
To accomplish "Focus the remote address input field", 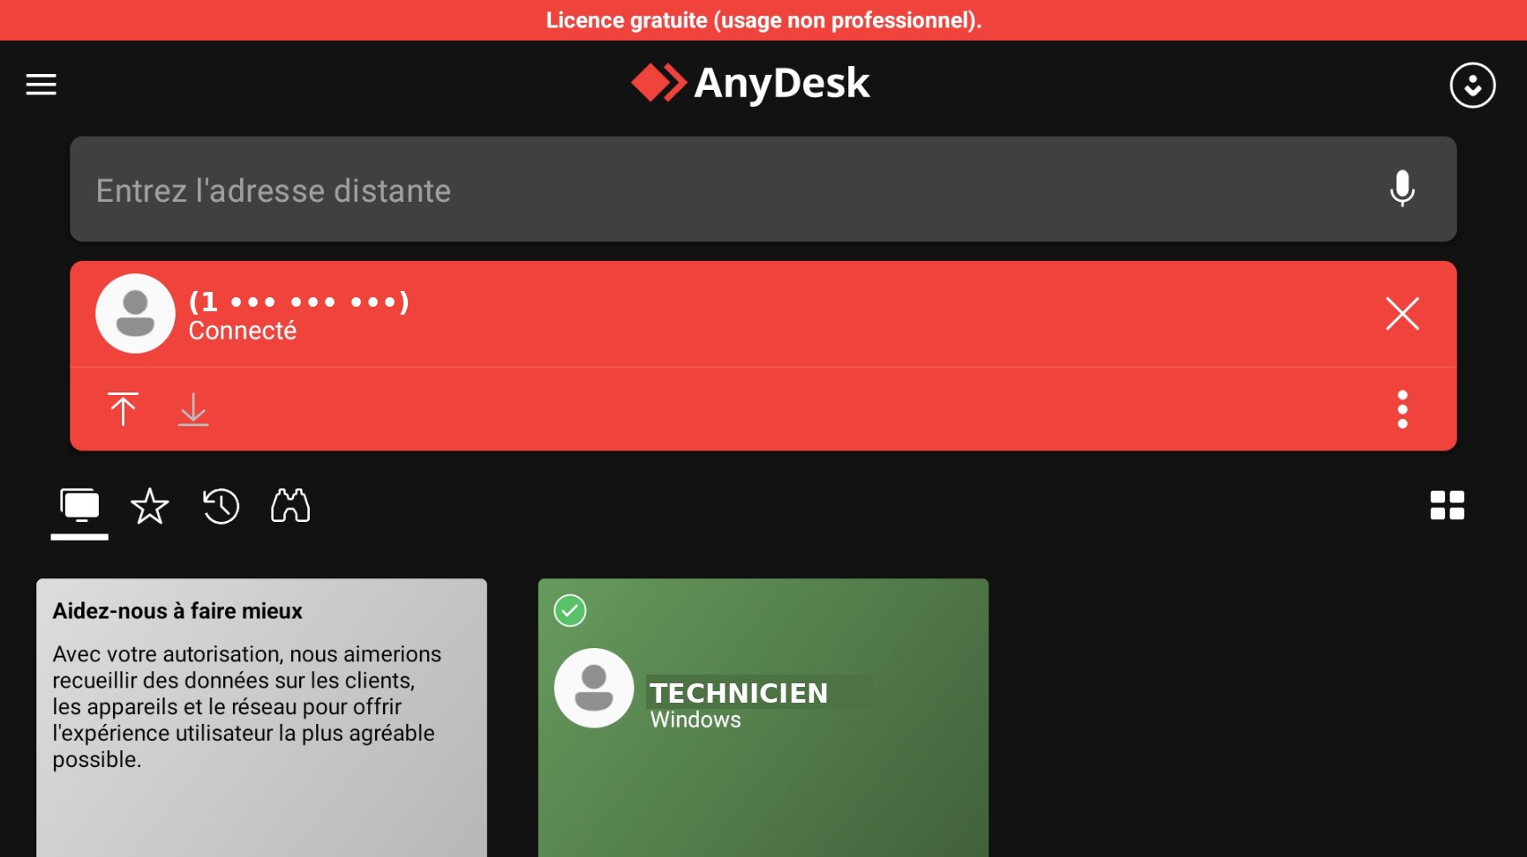I will 763,189.
